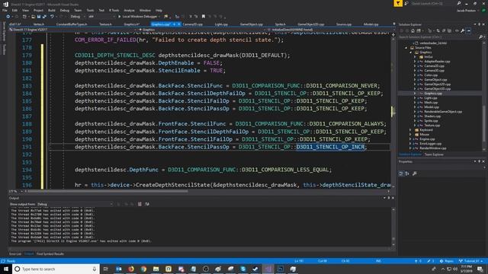
Task: Open File Explorer from the taskbar
Action: [x=156, y=269]
